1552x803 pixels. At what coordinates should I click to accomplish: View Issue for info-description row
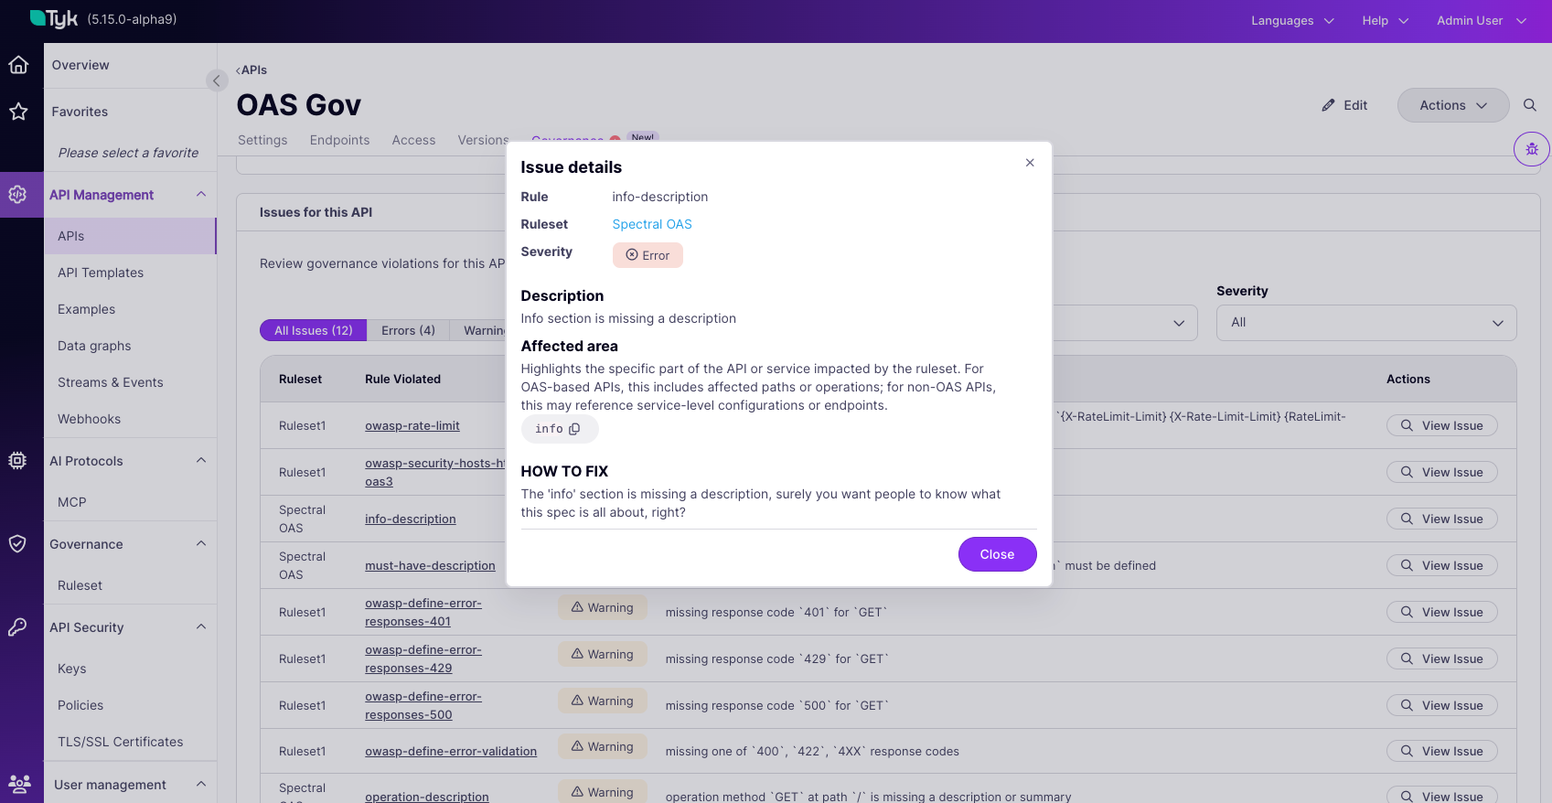coord(1442,519)
